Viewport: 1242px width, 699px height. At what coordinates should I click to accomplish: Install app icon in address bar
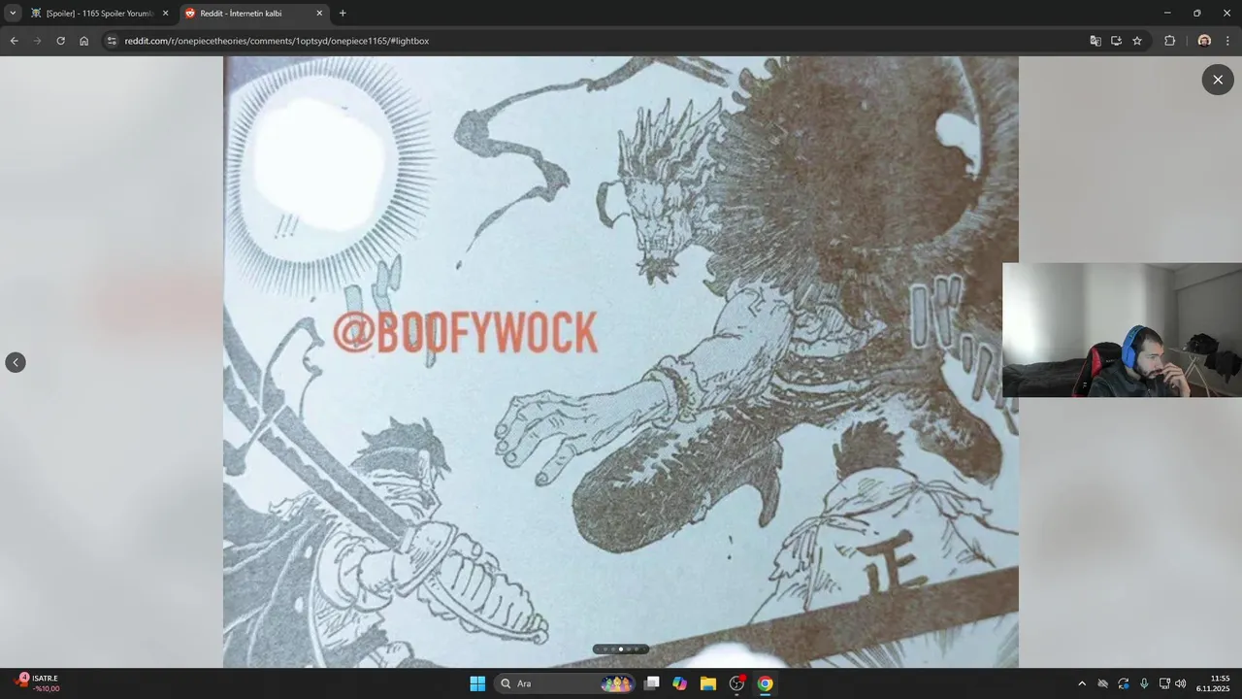(1116, 41)
